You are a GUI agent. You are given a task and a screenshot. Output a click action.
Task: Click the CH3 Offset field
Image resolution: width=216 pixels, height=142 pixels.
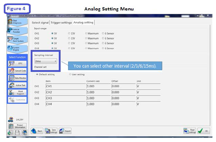coord(124,98)
